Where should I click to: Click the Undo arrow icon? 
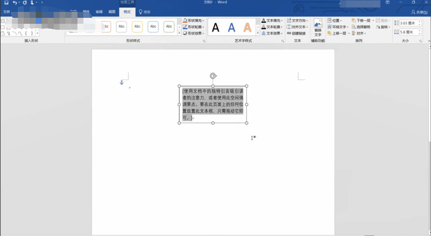coord(15,3)
